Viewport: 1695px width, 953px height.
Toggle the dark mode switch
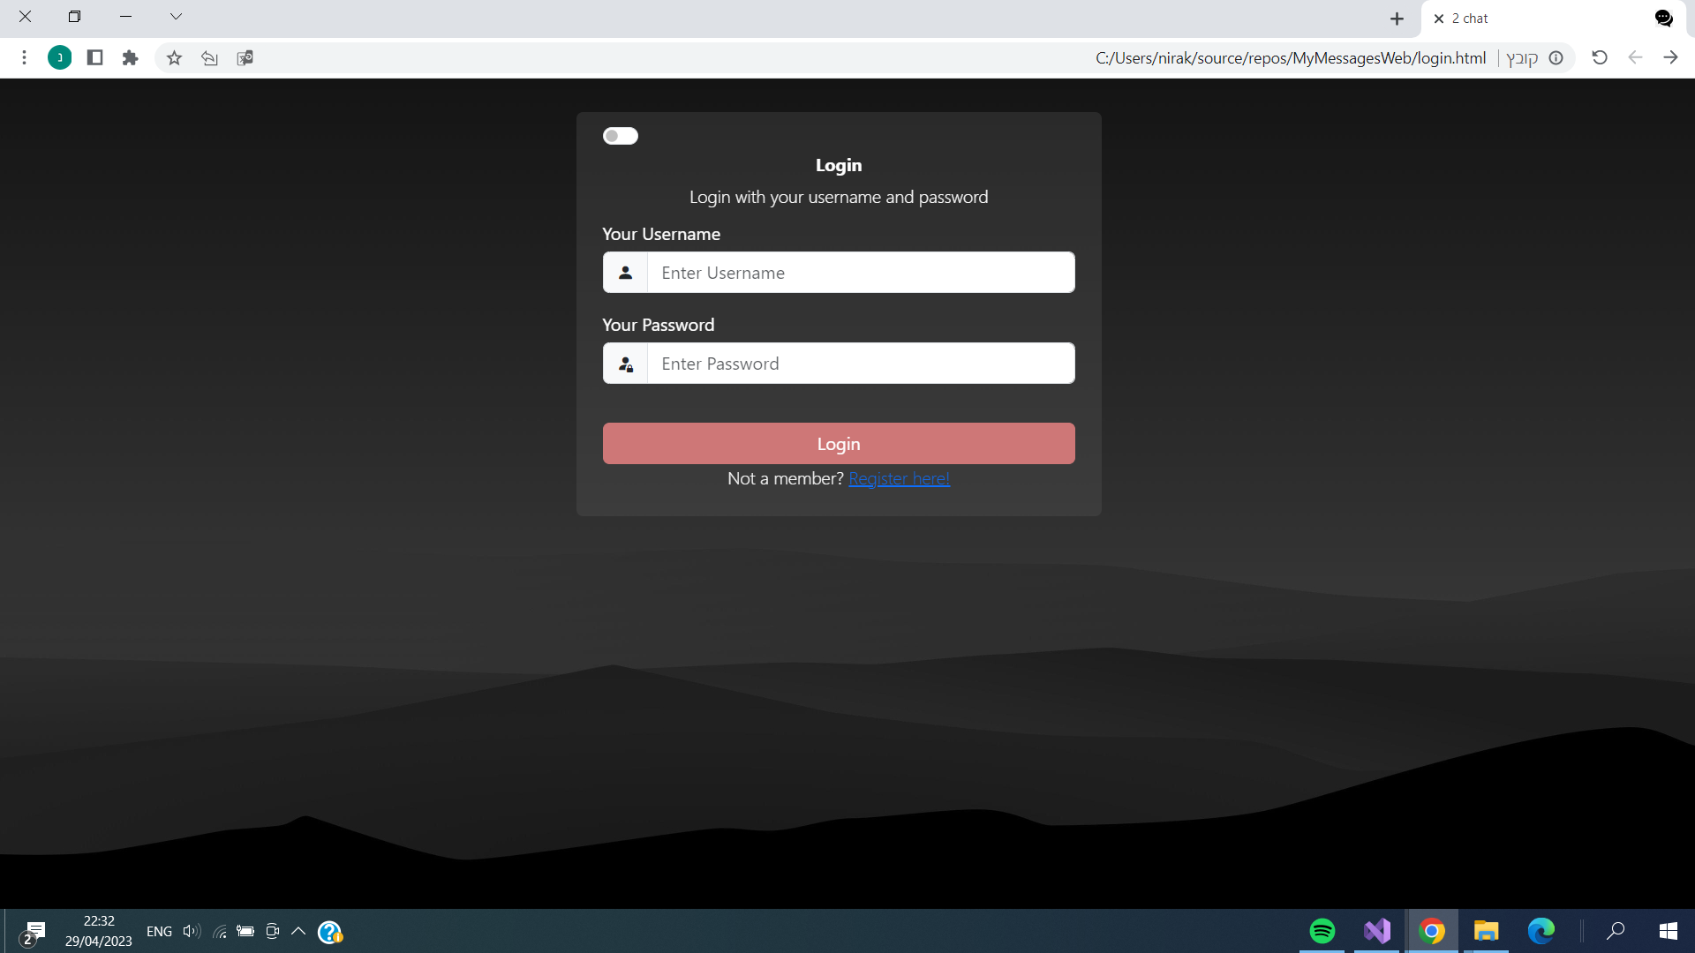tap(620, 136)
